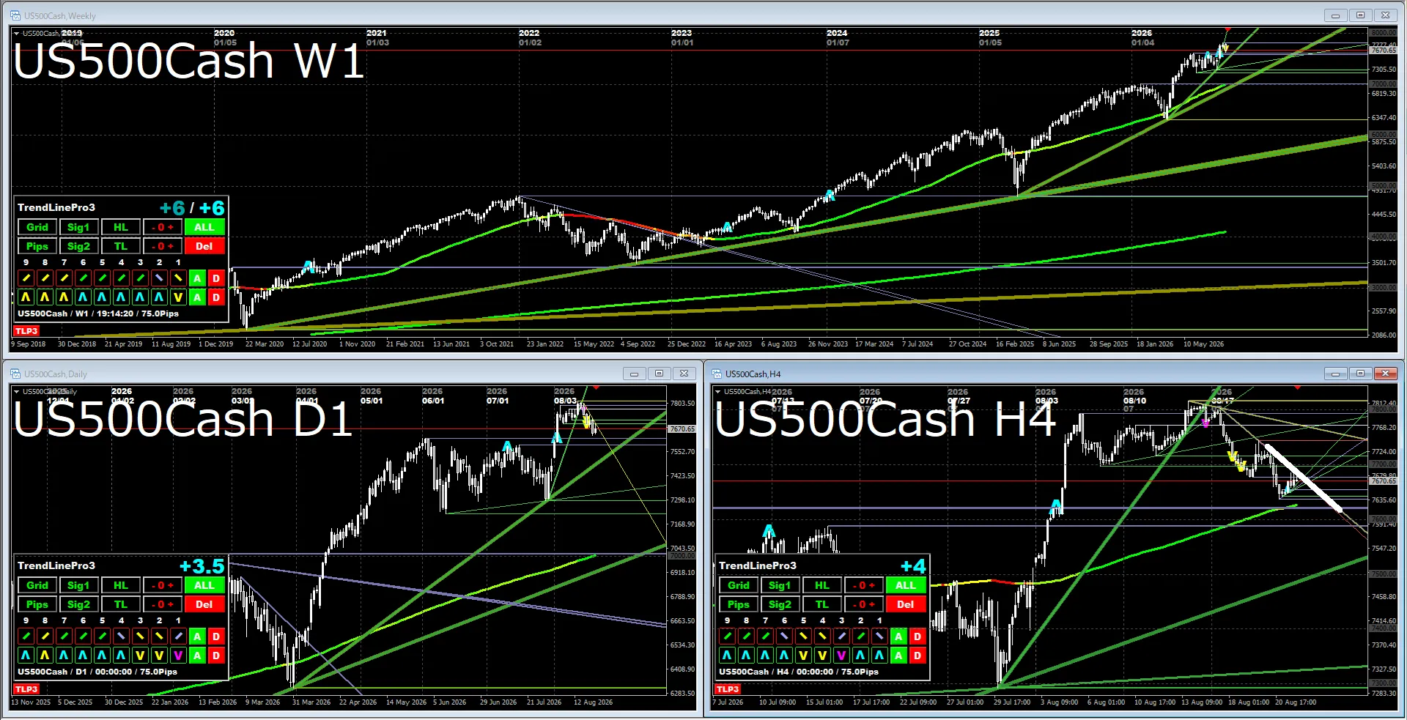Select signal 1 down arrow in W1 panel
The image size is (1407, 720).
178,297
